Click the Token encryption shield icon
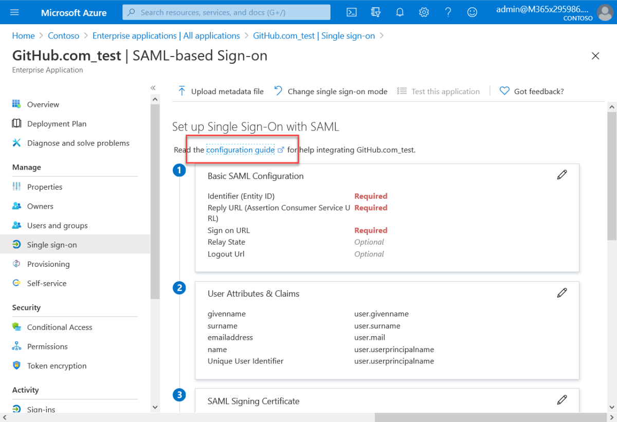This screenshot has height=422, width=617. point(17,365)
